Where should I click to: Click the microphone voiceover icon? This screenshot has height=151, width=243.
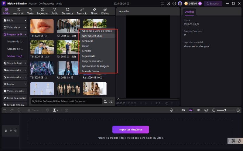coord(172,110)
